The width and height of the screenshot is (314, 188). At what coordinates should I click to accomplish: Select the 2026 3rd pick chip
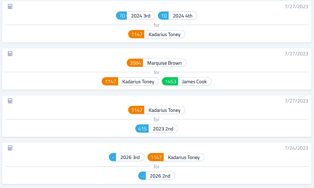(x=126, y=157)
